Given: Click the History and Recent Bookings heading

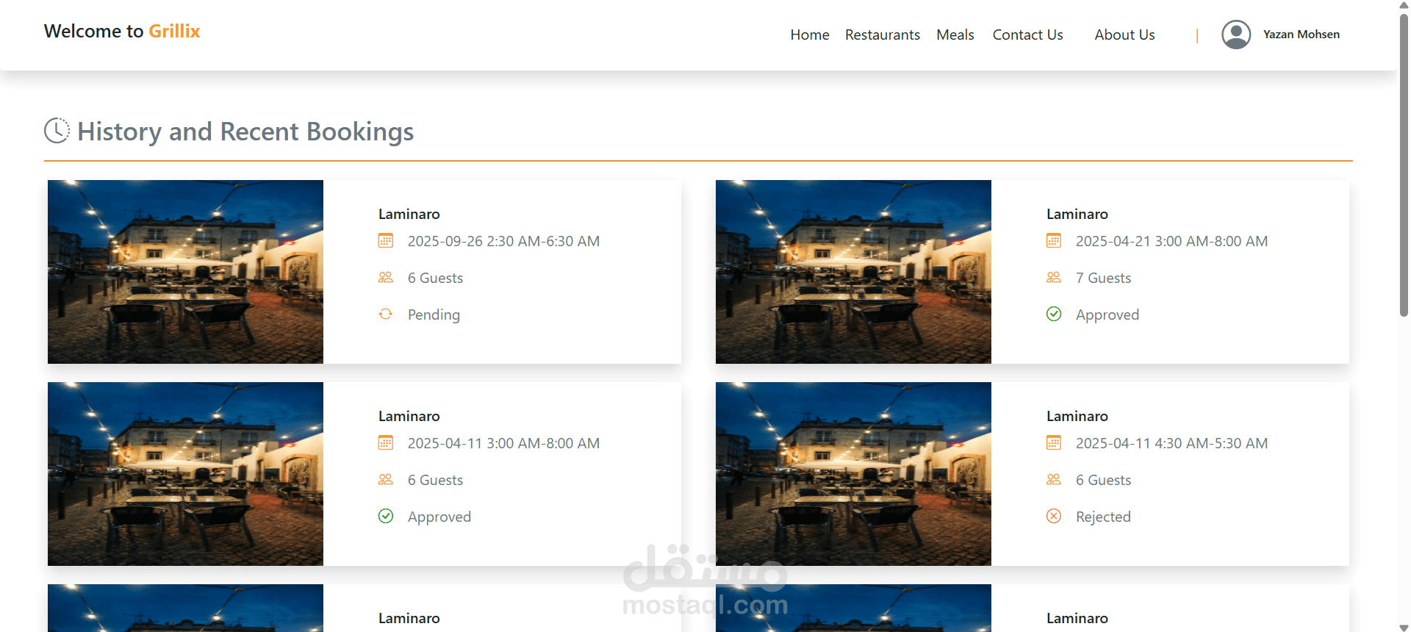Looking at the screenshot, I should pos(245,132).
